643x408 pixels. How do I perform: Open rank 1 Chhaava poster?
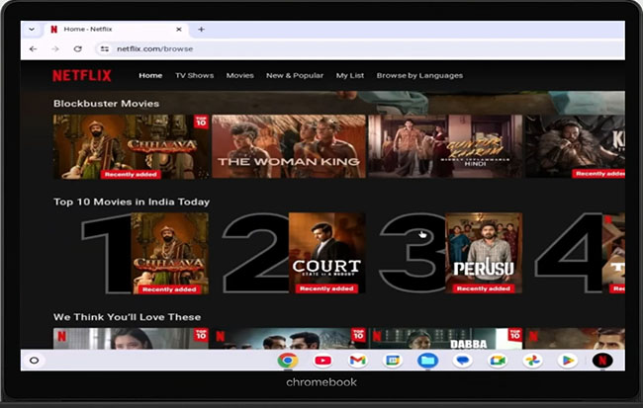point(170,253)
